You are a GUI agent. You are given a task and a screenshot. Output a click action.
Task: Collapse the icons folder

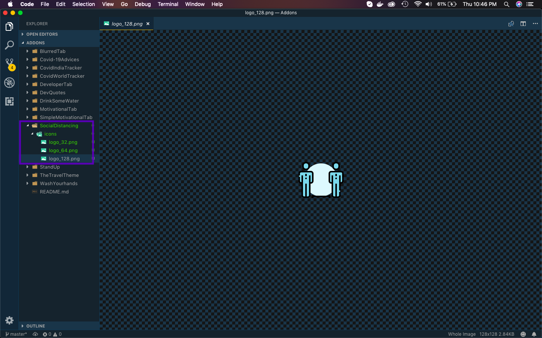coord(59,134)
